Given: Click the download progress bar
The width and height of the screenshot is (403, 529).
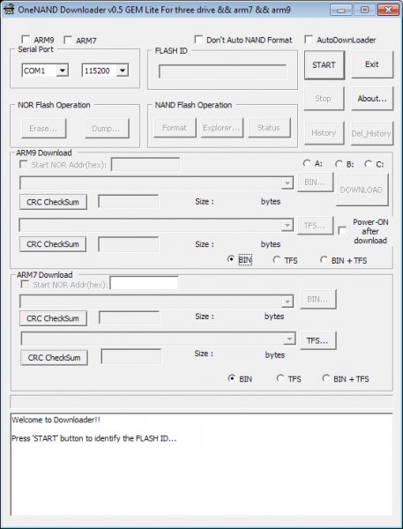Looking at the screenshot, I should tap(201, 402).
